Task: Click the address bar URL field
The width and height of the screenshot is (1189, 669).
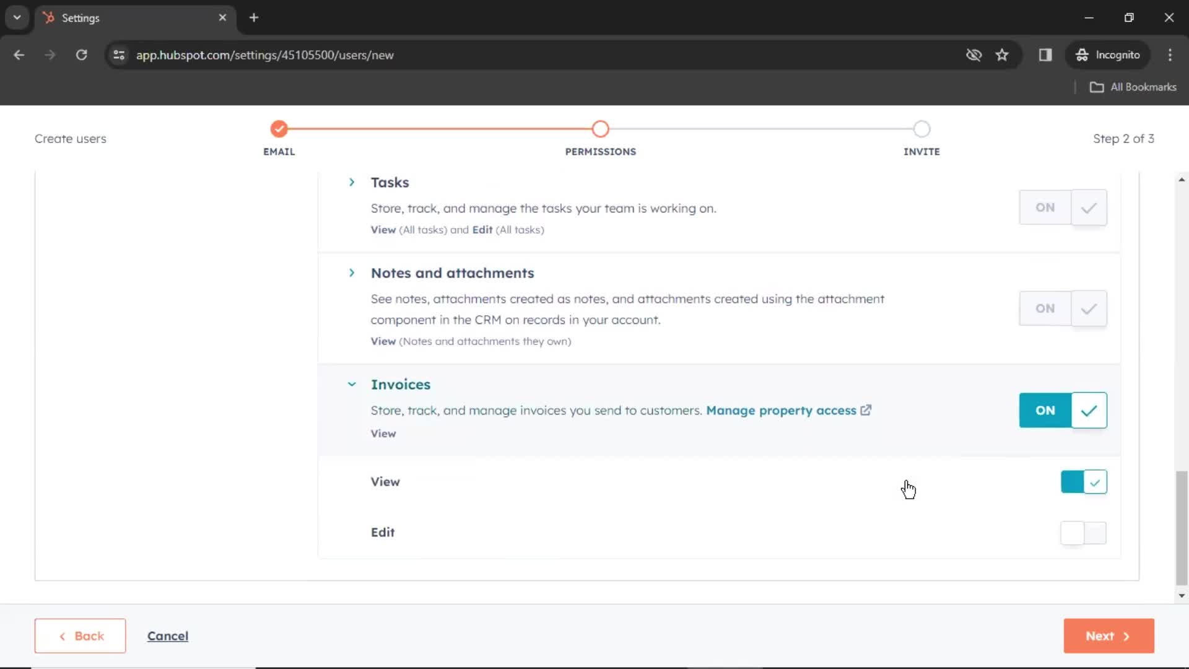Action: 264,55
